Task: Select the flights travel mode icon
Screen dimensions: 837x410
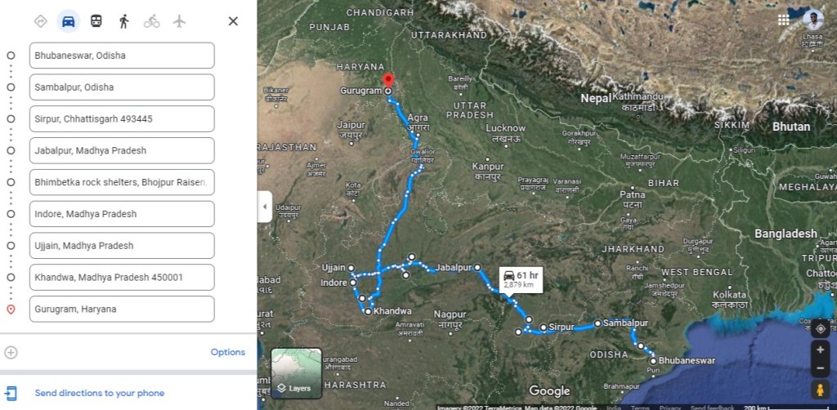Action: (179, 21)
